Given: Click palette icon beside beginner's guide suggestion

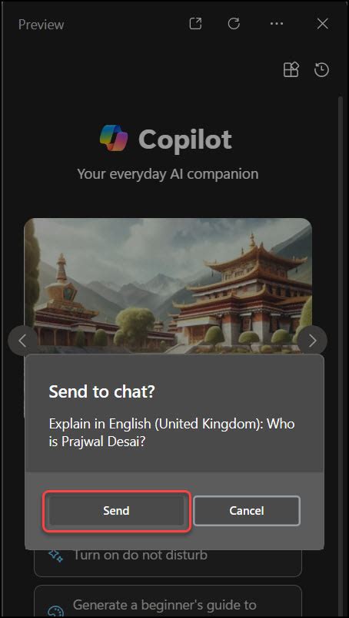Looking at the screenshot, I should coord(55,610).
